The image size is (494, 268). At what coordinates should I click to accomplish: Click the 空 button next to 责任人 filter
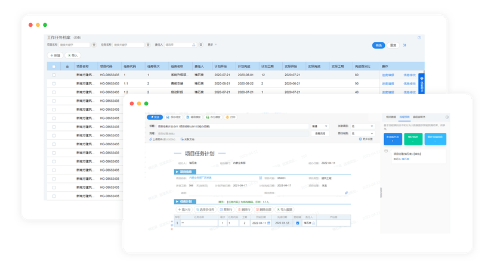click(x=201, y=45)
